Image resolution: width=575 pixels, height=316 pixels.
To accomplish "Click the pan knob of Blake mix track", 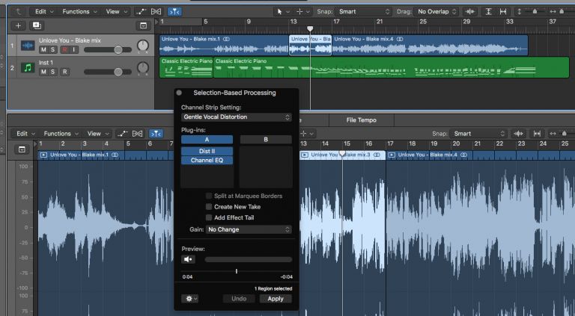I will 143,46.
